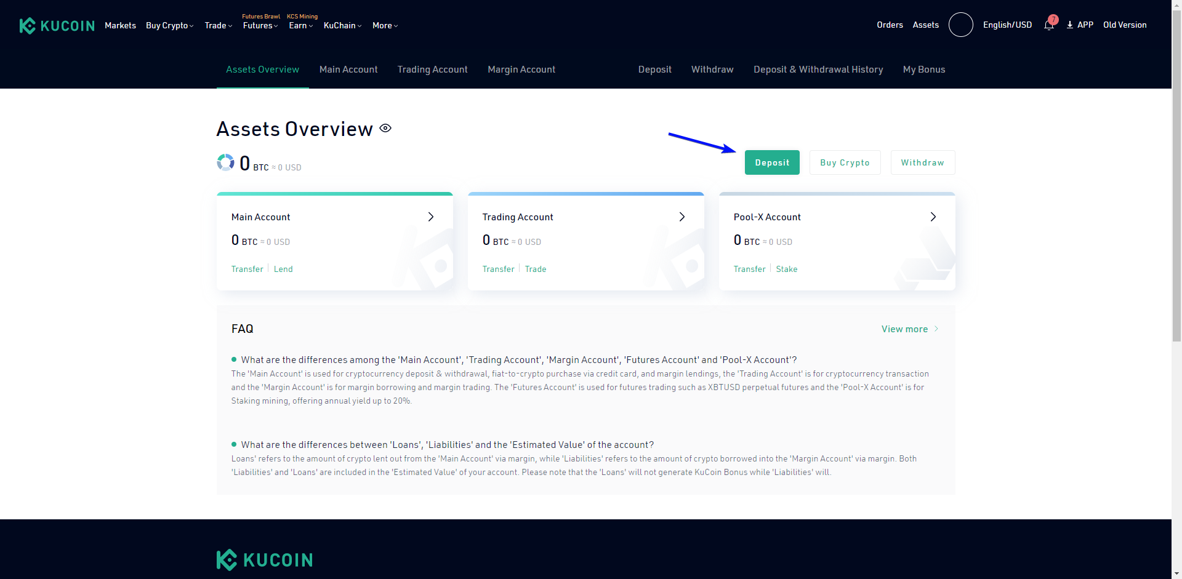Open Pool-X Account card arrow
Image resolution: width=1182 pixels, height=579 pixels.
[933, 217]
